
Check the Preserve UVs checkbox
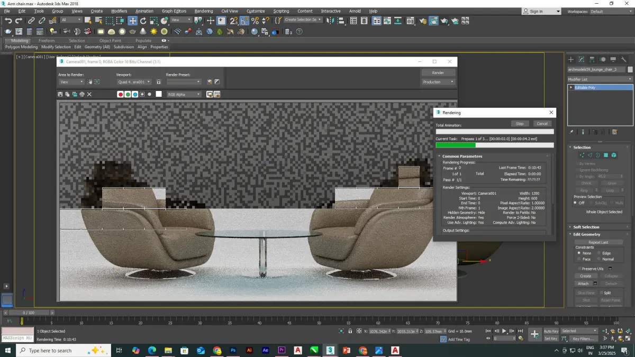tap(580, 269)
